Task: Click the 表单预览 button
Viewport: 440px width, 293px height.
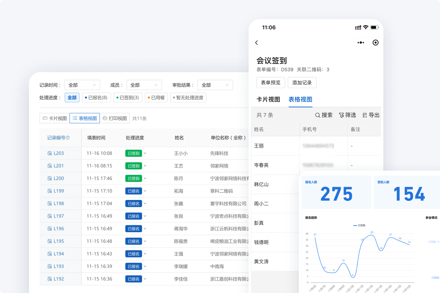Action: point(271,83)
